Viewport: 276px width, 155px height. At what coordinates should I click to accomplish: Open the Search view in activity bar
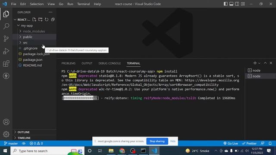pyautogui.click(x=6, y=26)
